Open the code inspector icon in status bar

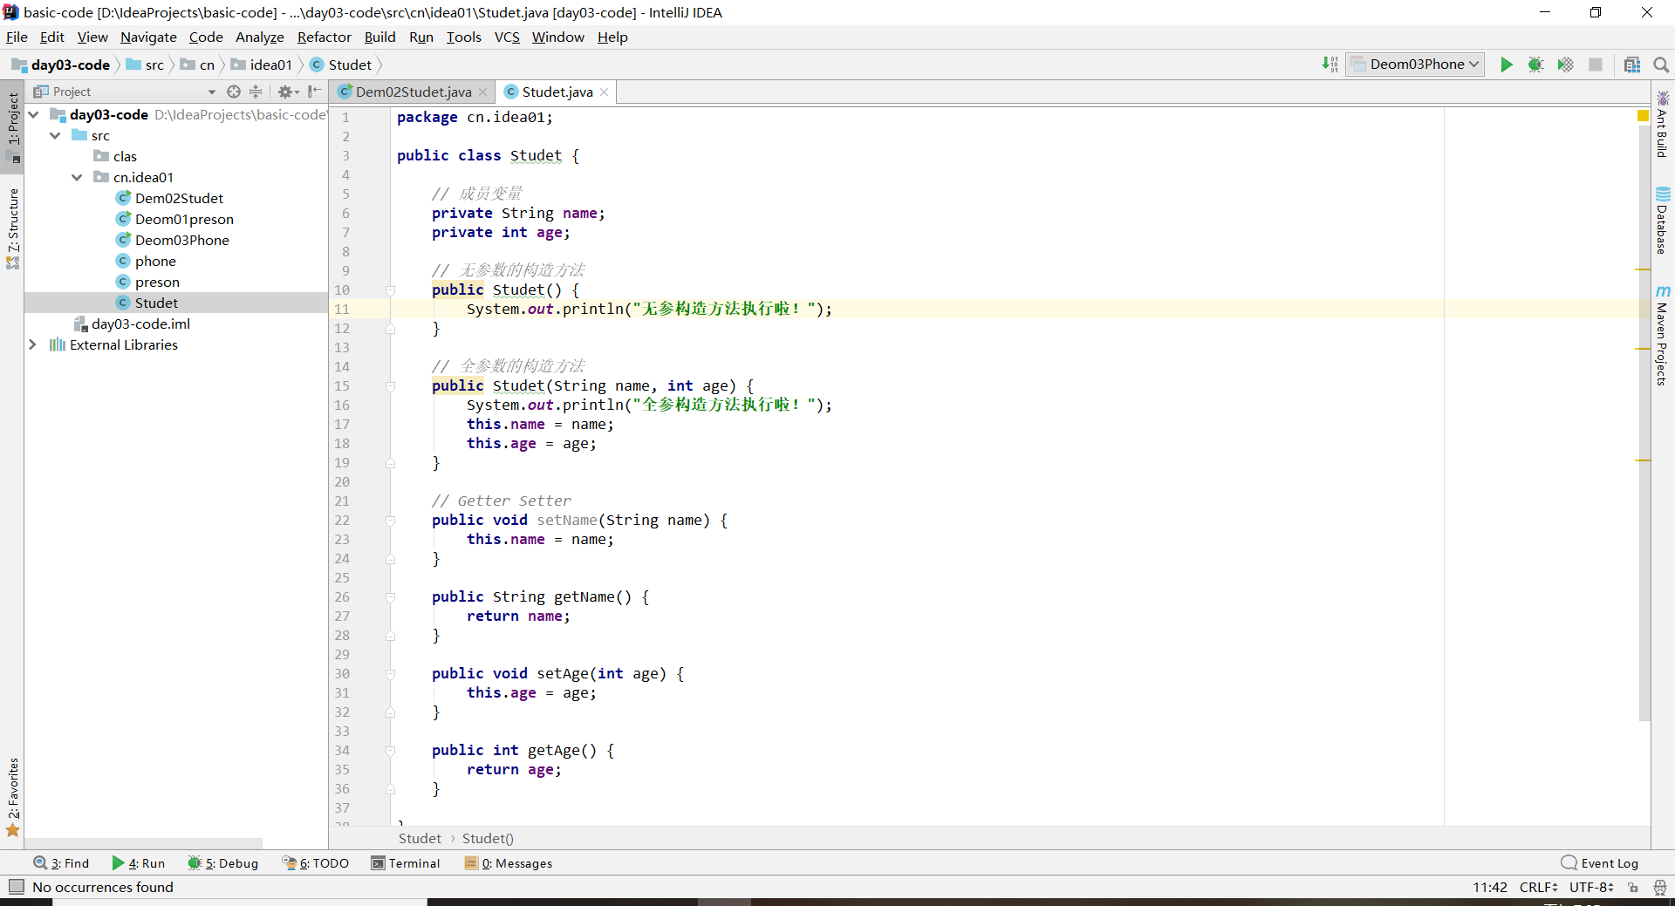1659,888
